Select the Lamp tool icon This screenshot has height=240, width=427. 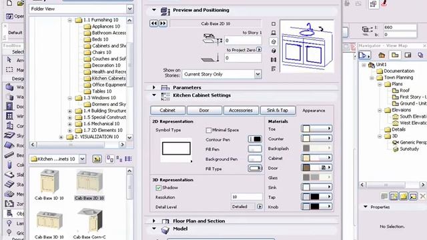tap(9, 223)
